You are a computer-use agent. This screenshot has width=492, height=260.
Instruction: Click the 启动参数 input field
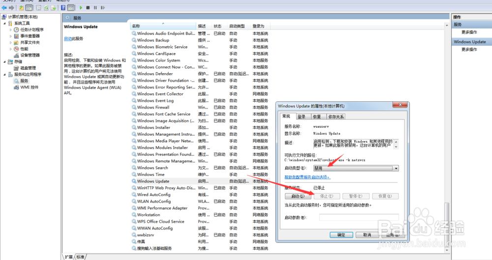point(359,217)
